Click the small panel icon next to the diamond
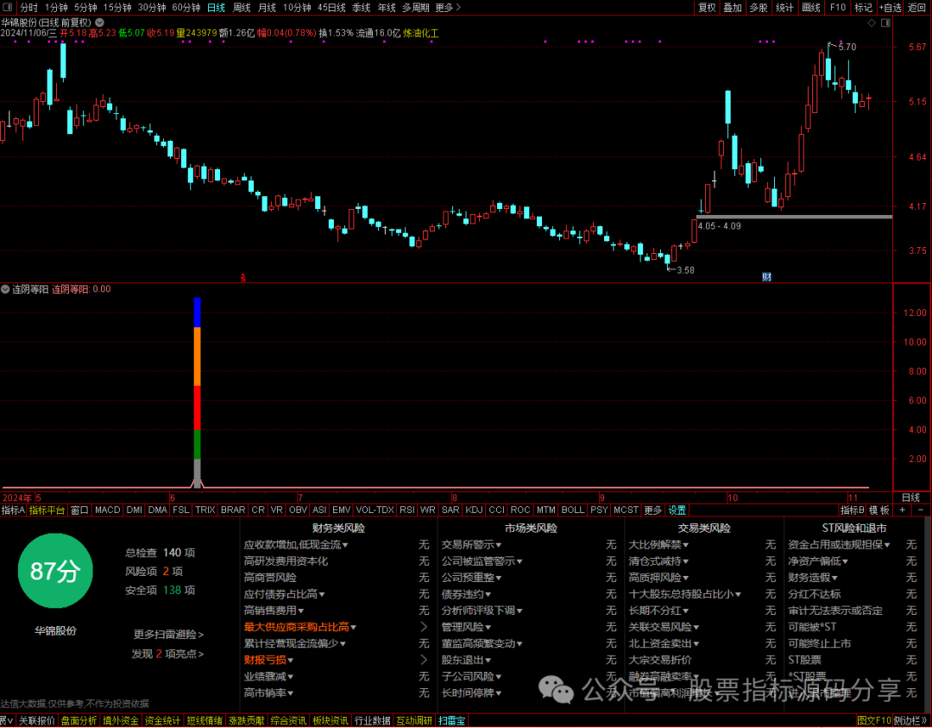This screenshot has width=932, height=728. (x=885, y=23)
